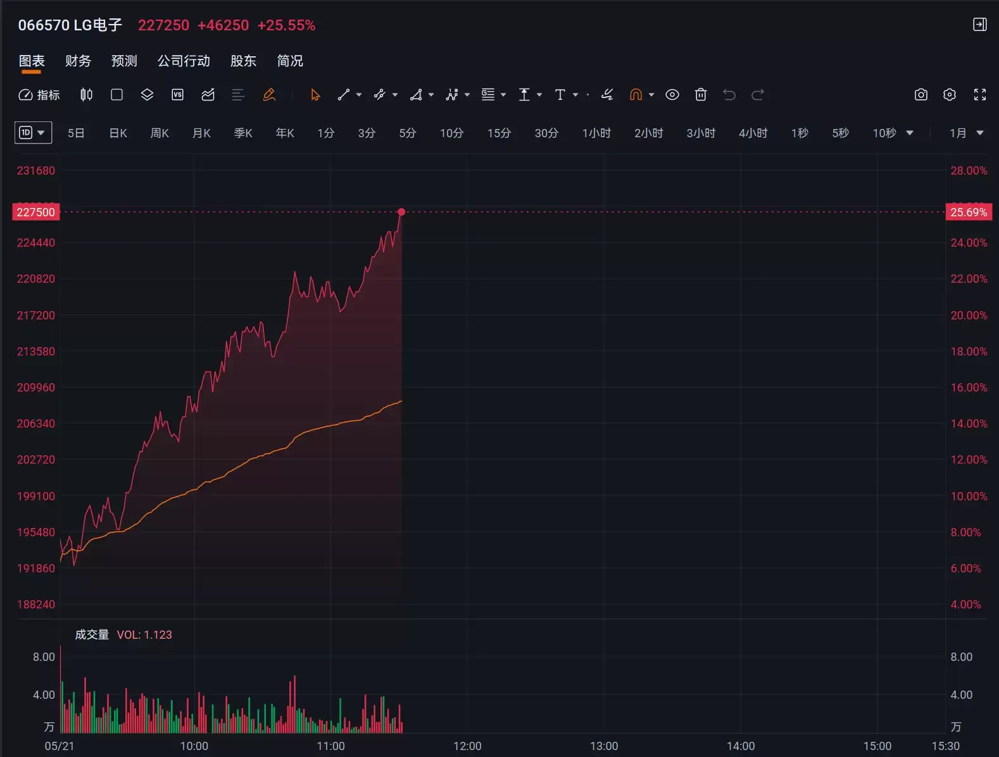Expand the channel line tool options
Viewport: 999px width, 757px height.
(x=395, y=95)
